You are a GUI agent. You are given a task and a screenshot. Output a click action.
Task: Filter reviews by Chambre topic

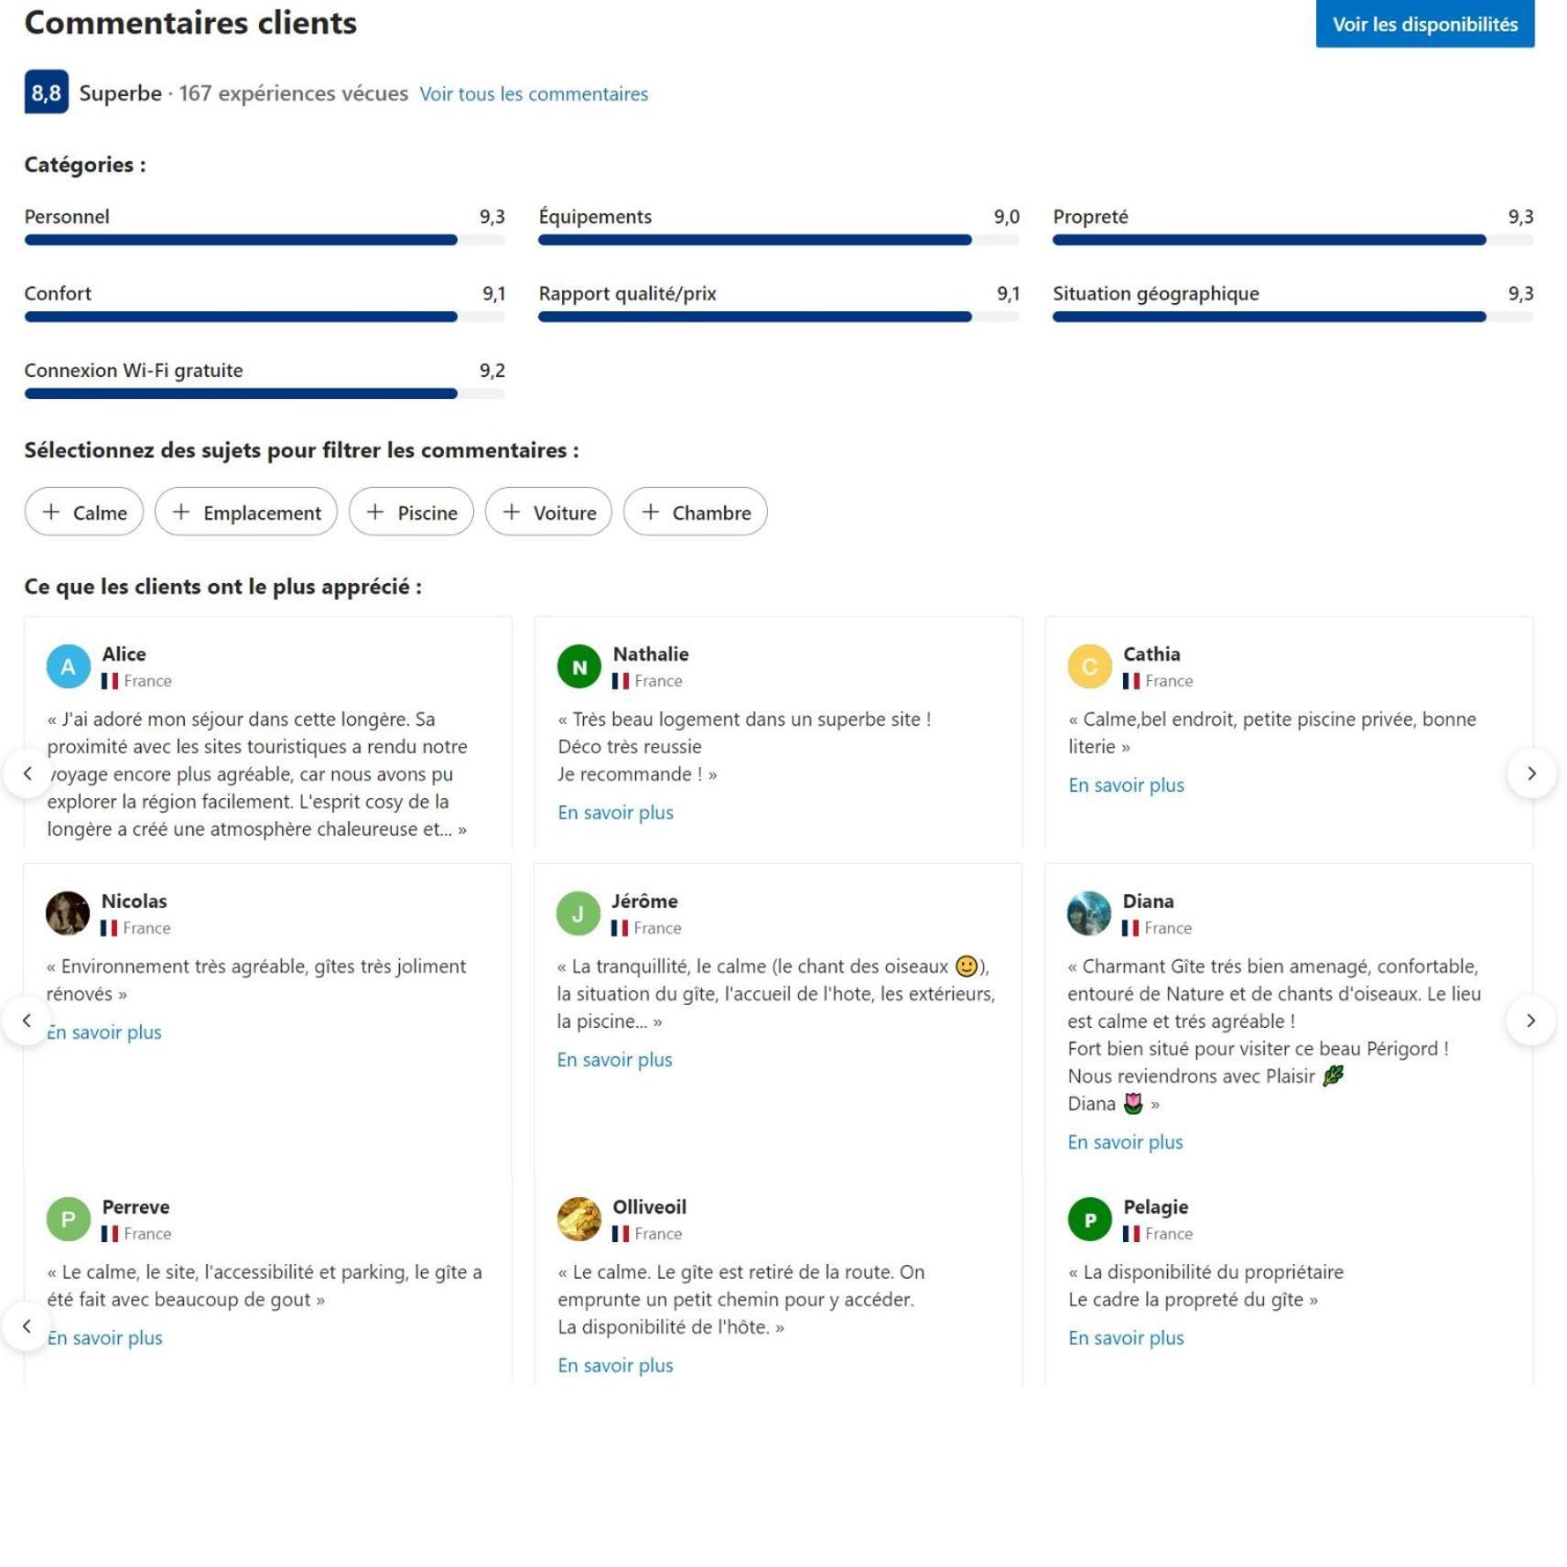[x=696, y=512]
